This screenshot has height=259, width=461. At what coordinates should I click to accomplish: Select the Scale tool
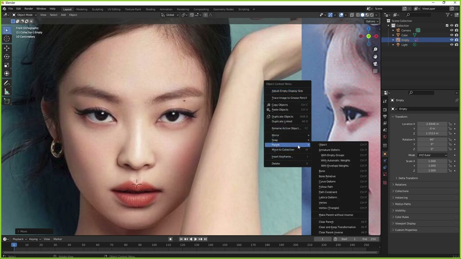pyautogui.click(x=6, y=65)
